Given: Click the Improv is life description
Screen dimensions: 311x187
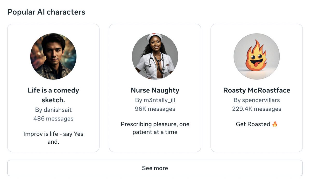Looking at the screenshot, I should click(53, 138).
